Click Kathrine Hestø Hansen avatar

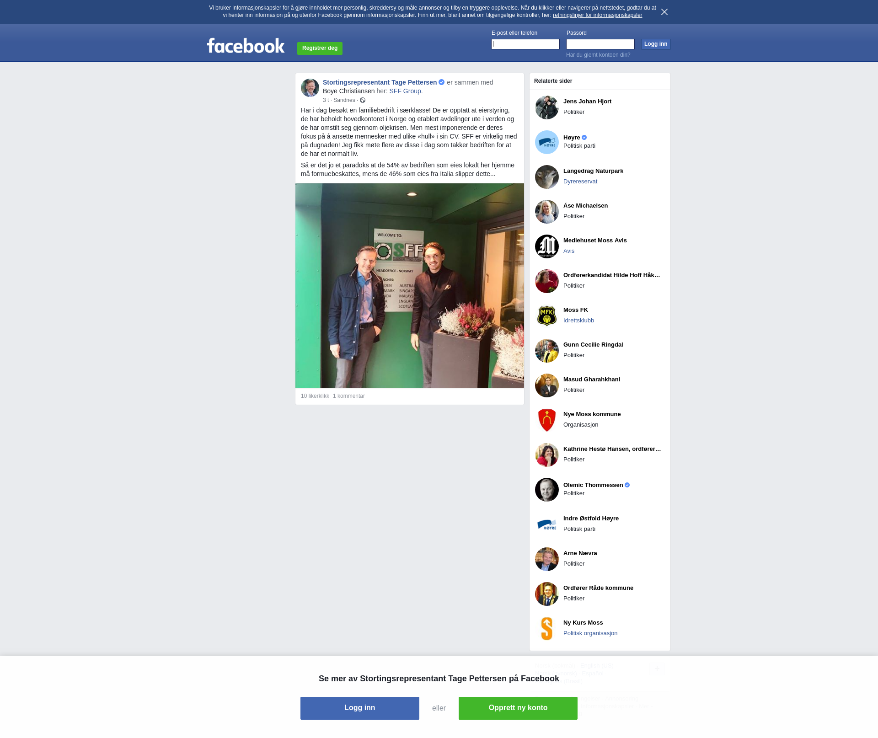547,455
